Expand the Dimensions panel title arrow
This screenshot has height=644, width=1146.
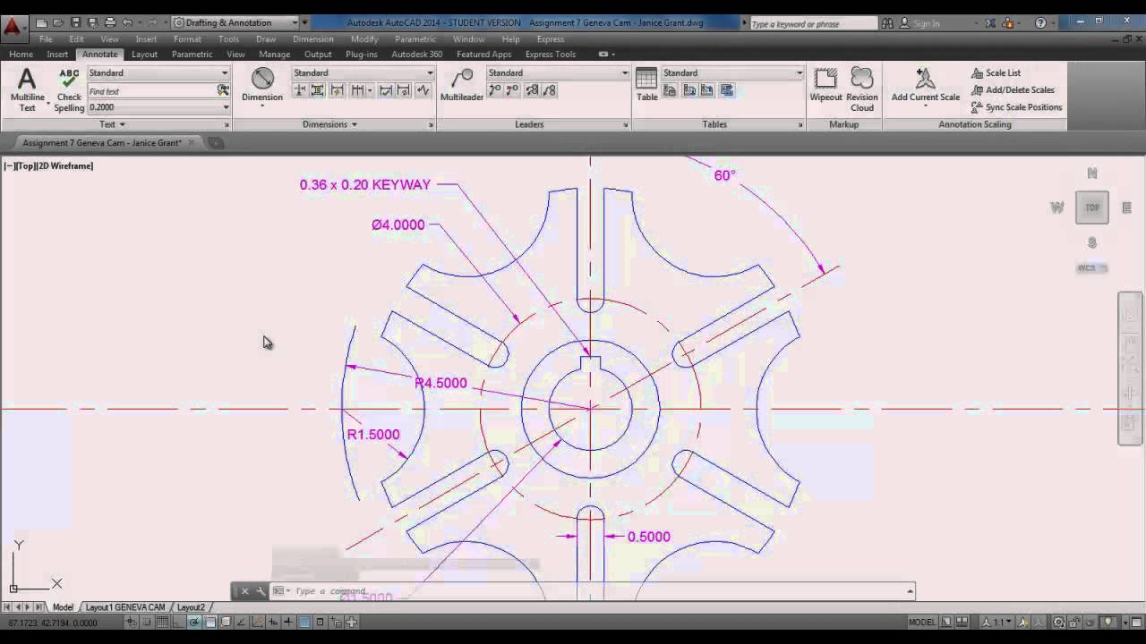point(354,124)
